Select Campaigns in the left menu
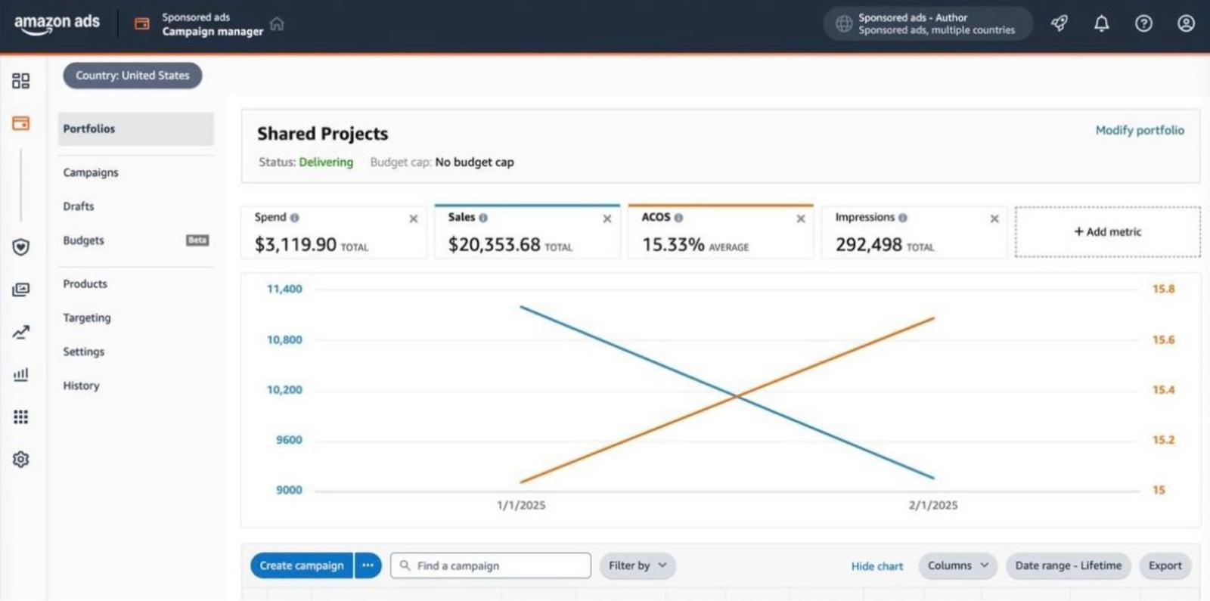 click(91, 172)
